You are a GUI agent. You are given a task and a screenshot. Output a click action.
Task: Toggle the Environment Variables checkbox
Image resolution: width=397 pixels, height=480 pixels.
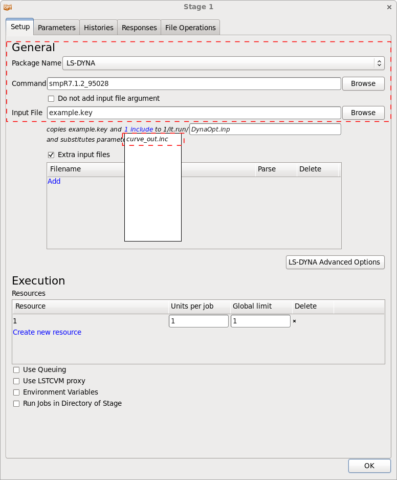(16, 392)
